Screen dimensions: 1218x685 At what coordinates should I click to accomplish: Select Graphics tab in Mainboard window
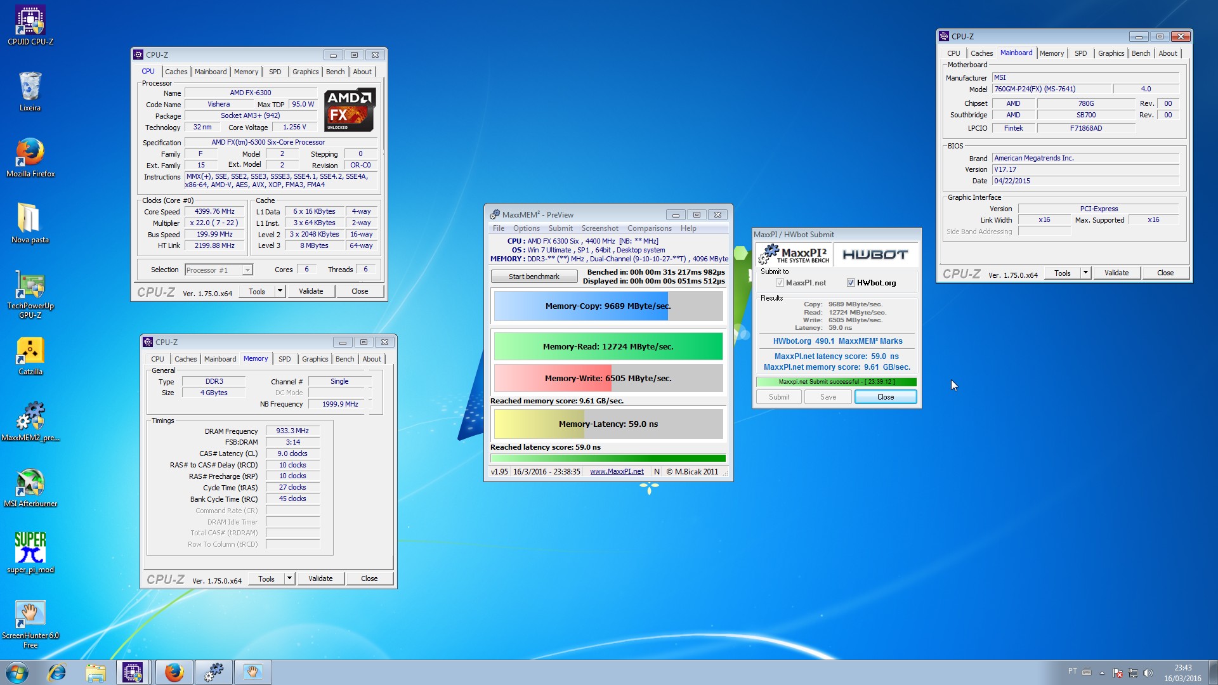click(1111, 53)
